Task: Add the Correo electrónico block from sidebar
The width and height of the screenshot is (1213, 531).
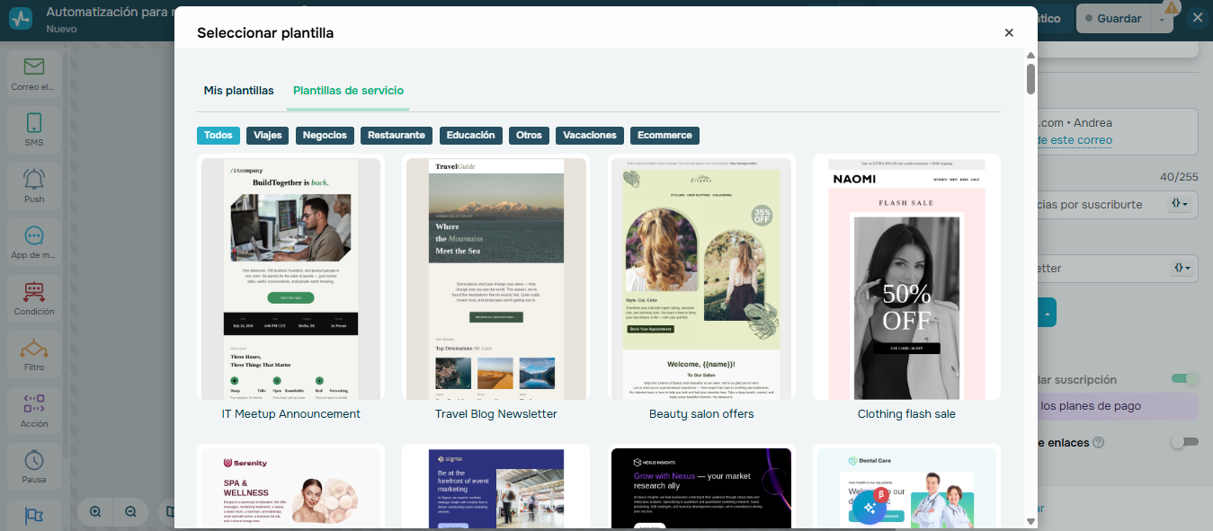Action: click(x=34, y=74)
